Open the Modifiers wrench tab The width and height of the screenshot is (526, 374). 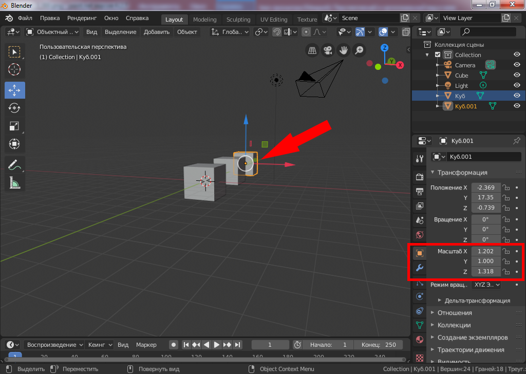tap(420, 268)
